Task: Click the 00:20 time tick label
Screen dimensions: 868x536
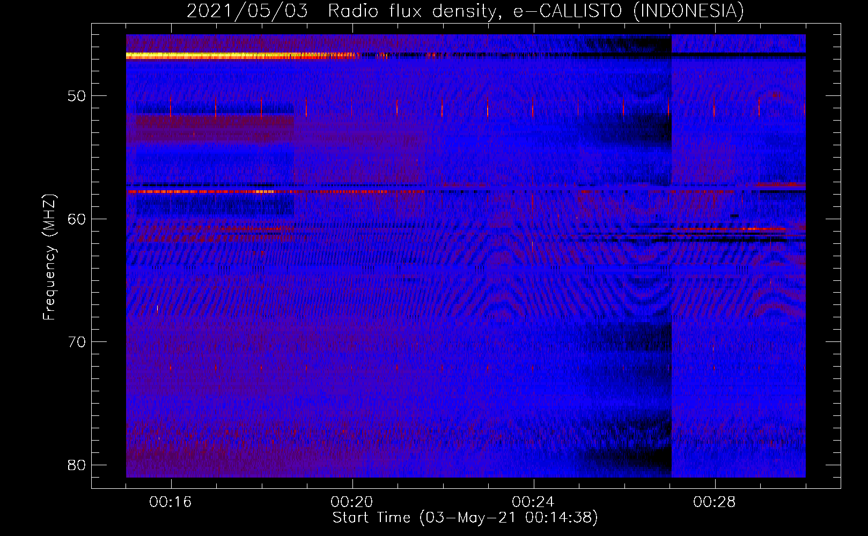Action: pyautogui.click(x=352, y=502)
